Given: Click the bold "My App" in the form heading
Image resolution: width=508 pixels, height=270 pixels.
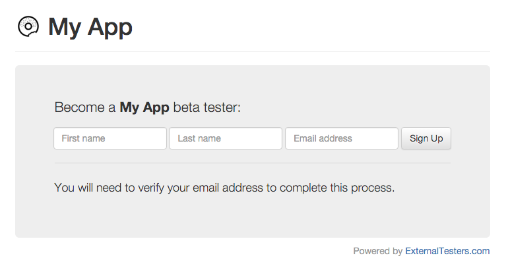Looking at the screenshot, I should (144, 107).
